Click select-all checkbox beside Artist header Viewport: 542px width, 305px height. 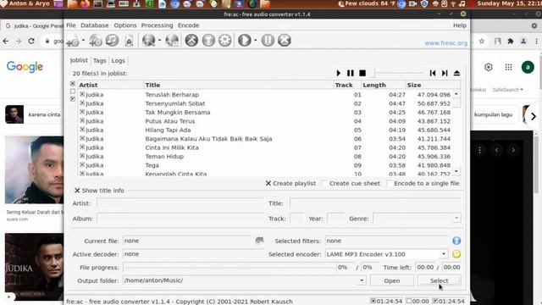tap(73, 84)
